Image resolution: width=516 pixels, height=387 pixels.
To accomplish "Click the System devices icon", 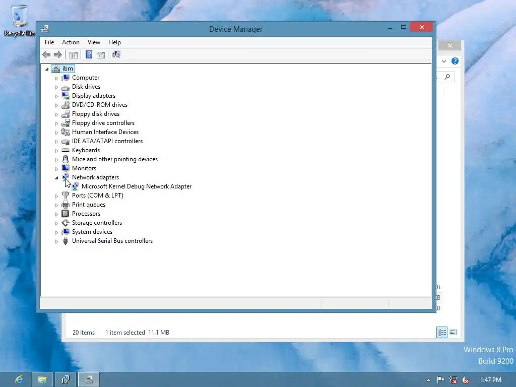I will coord(66,232).
